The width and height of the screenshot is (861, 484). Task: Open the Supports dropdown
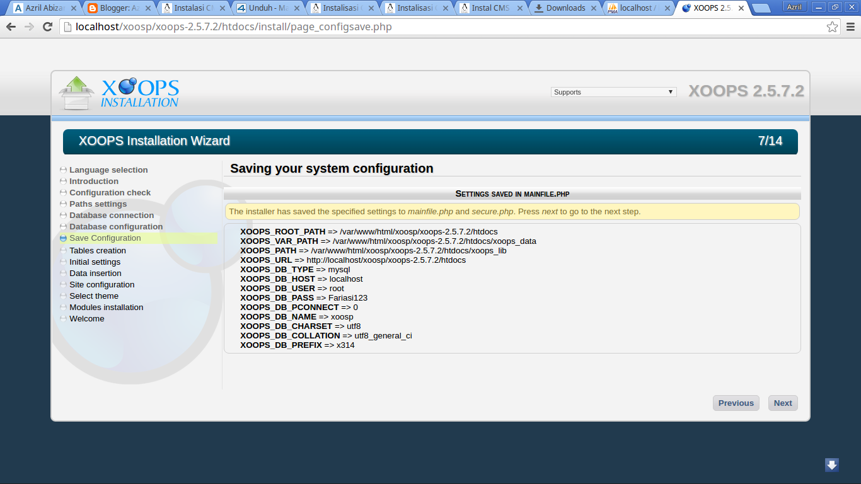click(x=613, y=92)
